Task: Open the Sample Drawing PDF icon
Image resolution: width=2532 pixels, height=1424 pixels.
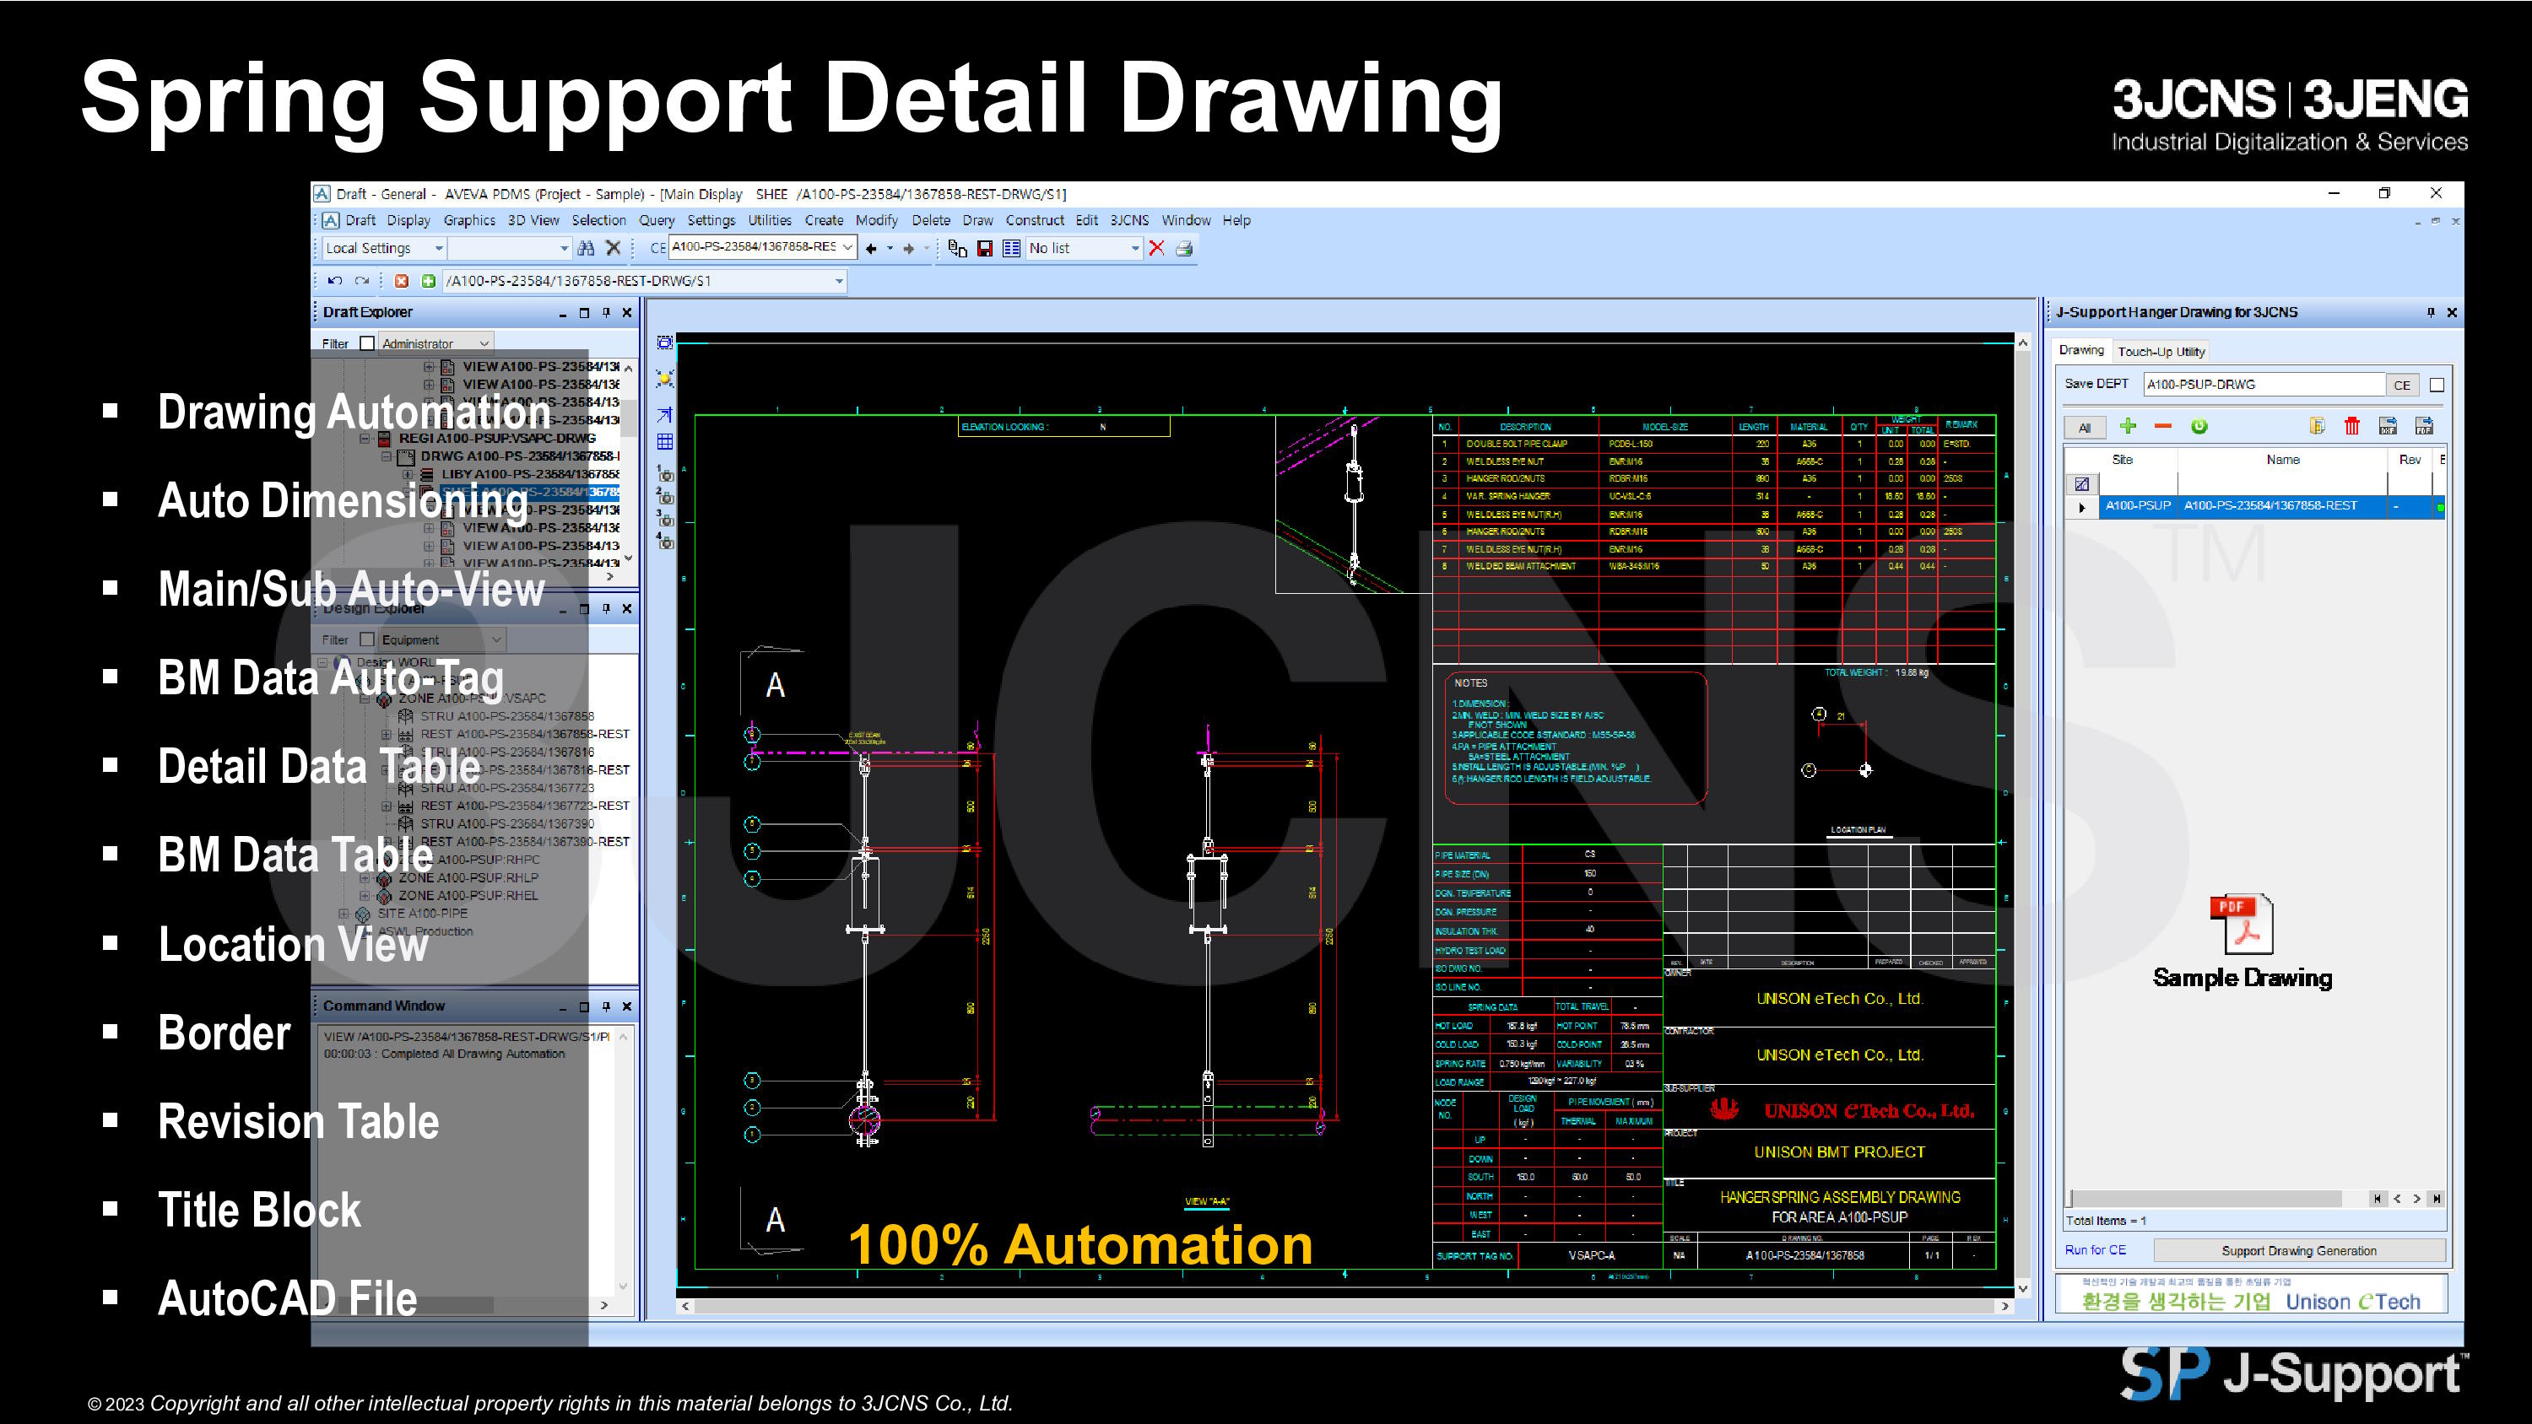Action: point(2241,924)
